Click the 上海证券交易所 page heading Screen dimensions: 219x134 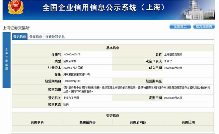click(16, 28)
